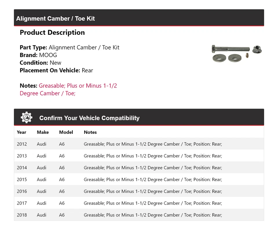Select the 2014 Audi A6 row
The width and height of the screenshot is (278, 230).
click(139, 168)
